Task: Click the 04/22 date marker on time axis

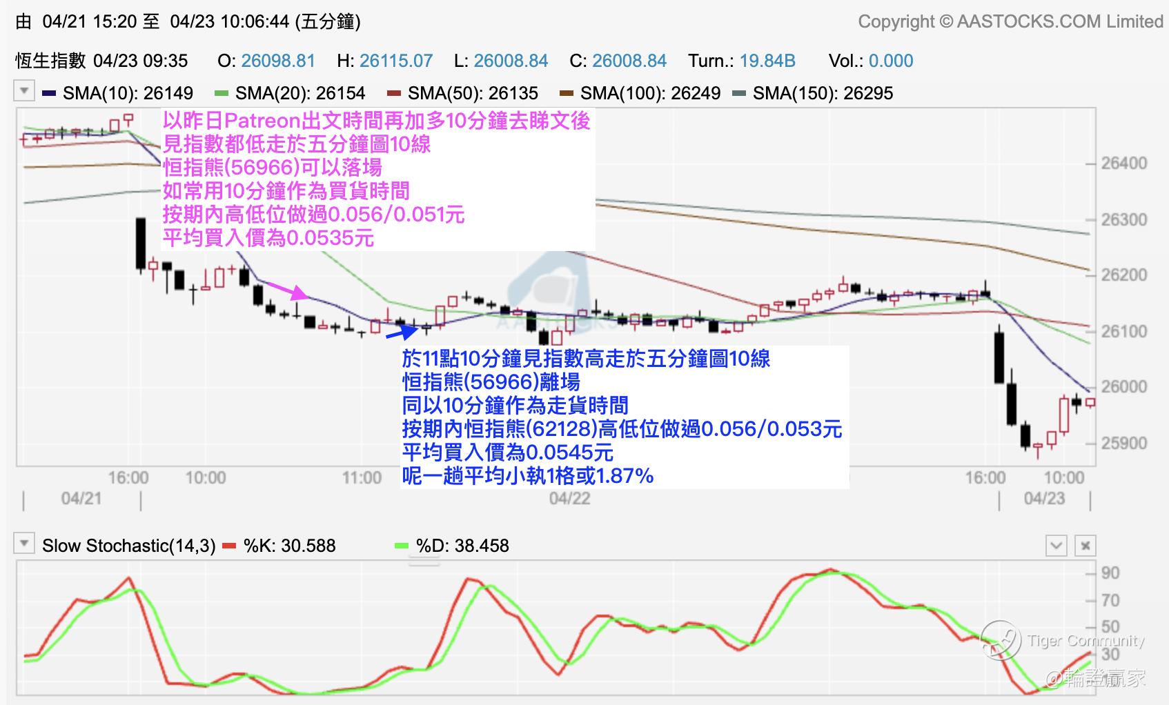Action: pos(569,498)
